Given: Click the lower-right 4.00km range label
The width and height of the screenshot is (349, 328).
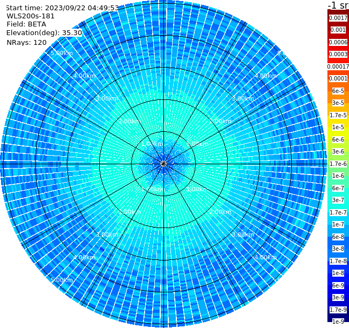Looking at the screenshot, I should coord(265,257).
